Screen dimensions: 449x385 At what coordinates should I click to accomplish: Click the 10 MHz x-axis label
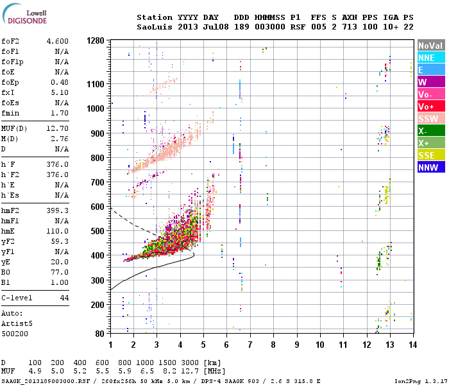click(x=320, y=345)
